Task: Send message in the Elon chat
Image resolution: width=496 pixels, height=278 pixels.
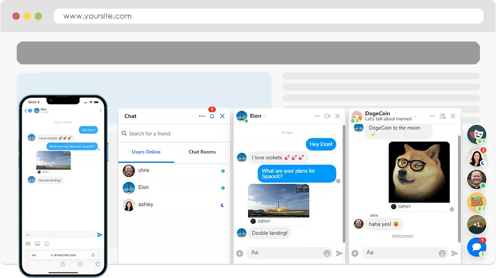Action: [x=339, y=253]
